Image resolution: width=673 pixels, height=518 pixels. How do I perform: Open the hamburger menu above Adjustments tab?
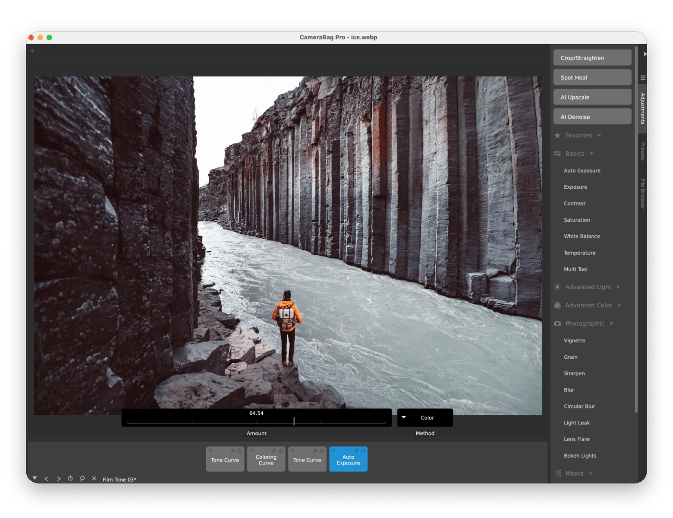click(x=642, y=77)
